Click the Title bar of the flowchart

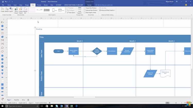click(x=115, y=37)
